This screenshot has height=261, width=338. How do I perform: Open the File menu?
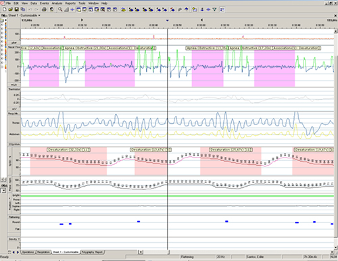[9, 3]
